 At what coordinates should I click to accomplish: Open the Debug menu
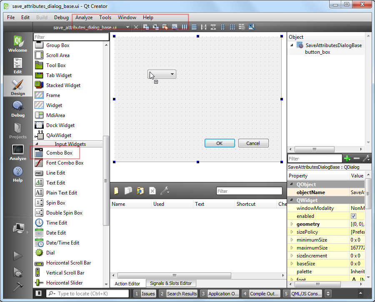61,17
